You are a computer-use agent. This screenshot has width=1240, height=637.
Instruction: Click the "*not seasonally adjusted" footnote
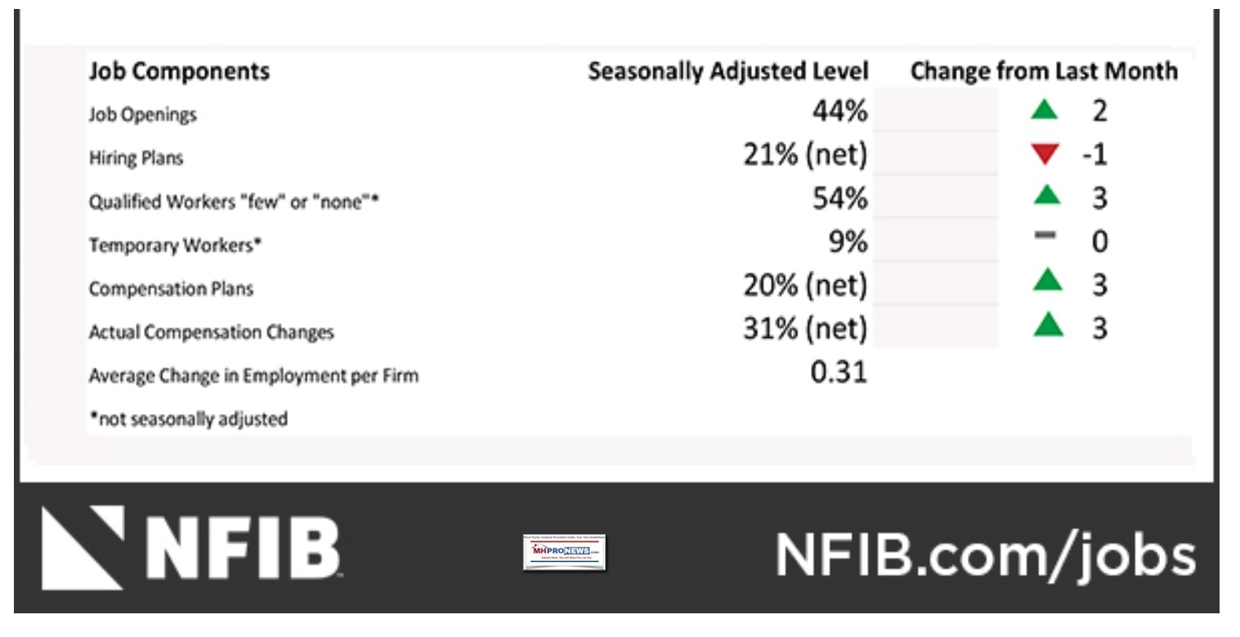click(188, 420)
